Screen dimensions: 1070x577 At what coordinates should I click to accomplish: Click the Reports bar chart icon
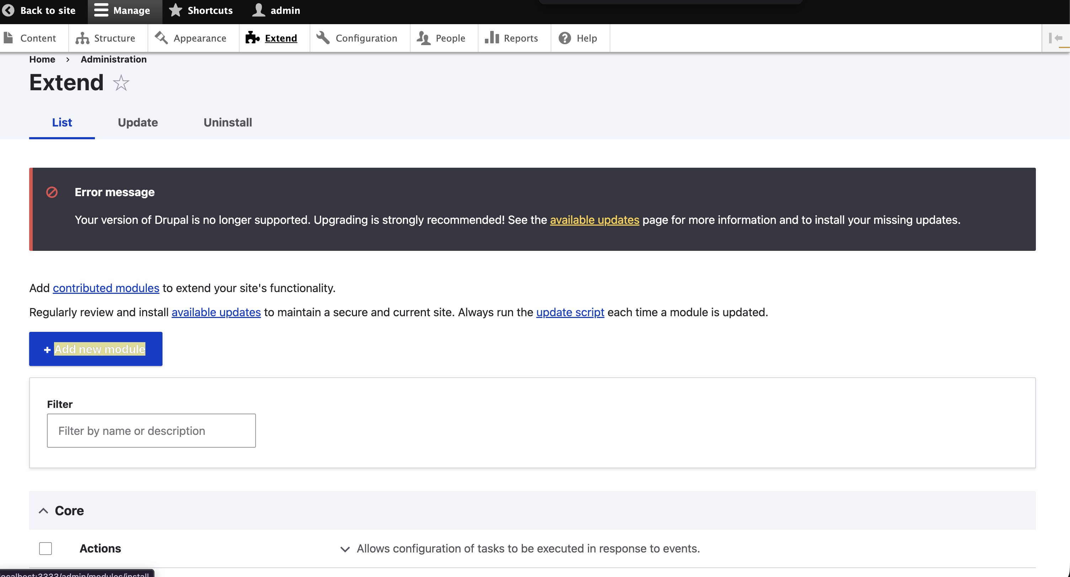[x=492, y=38]
